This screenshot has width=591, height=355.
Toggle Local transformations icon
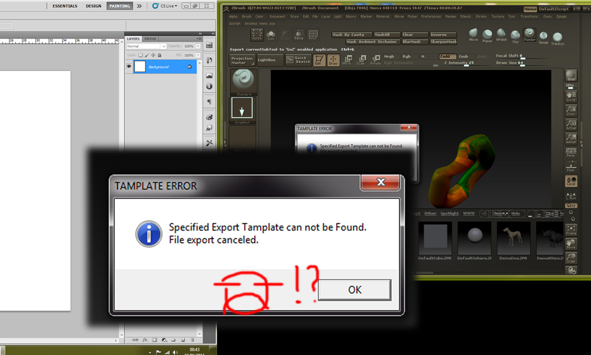tap(571, 180)
